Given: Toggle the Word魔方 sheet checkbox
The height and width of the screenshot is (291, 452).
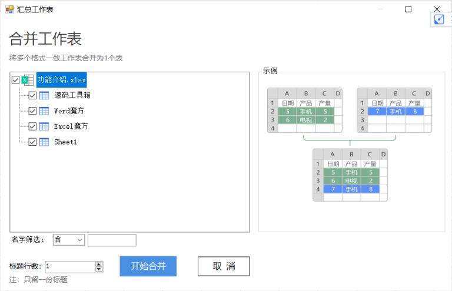Looking at the screenshot, I should (33, 111).
